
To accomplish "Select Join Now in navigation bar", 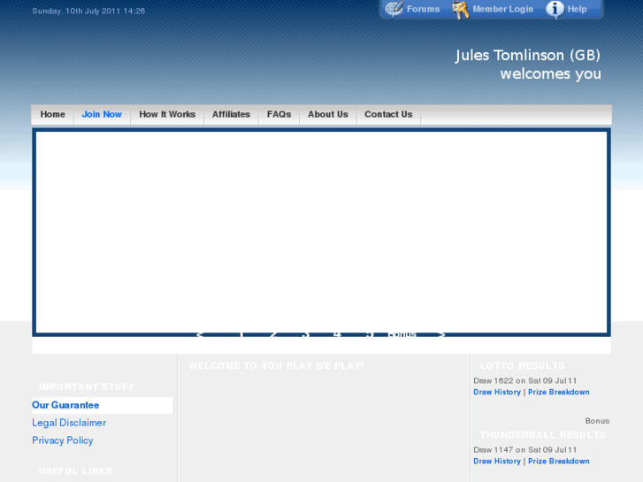I will [102, 114].
